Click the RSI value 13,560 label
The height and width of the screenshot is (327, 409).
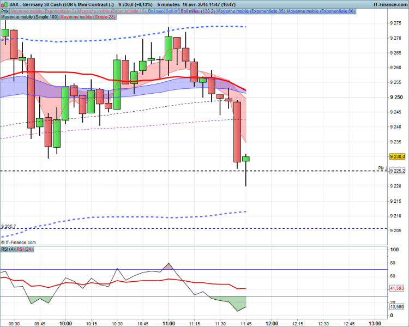(x=397, y=307)
